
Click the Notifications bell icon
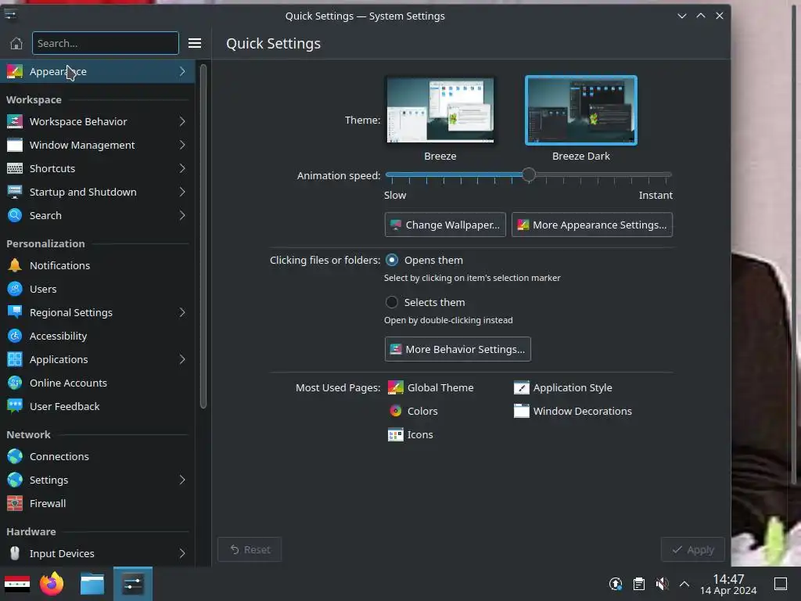[x=15, y=266]
